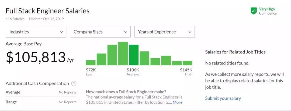Screen dimensions: 291x111
Task: Click the green Very High Confidence shield icon
Action: click(254, 11)
